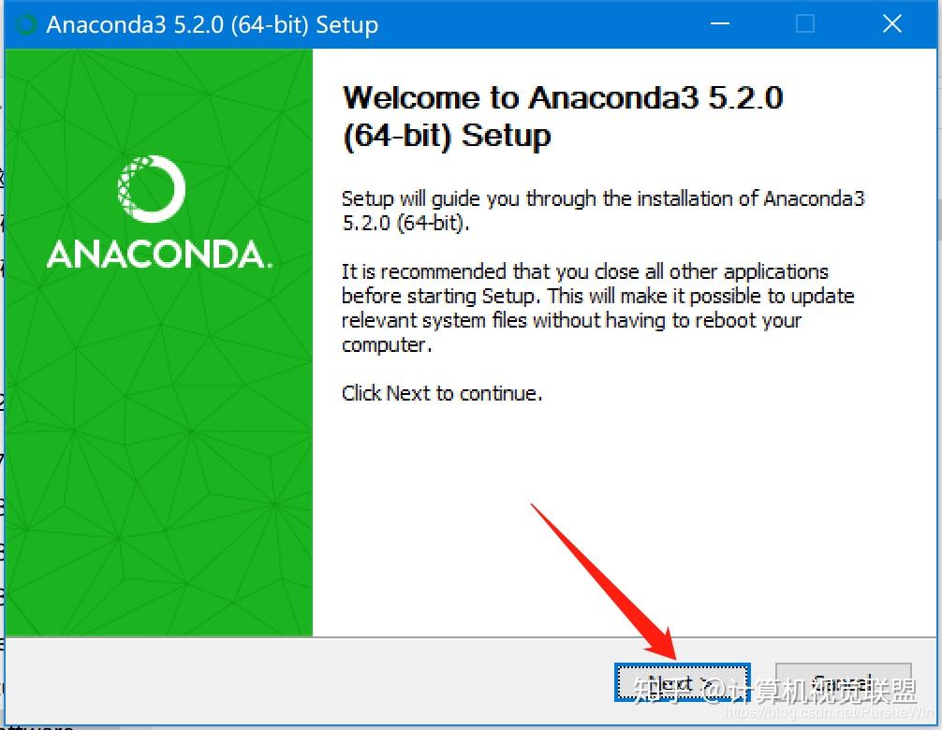
Task: Click the ANACONDA wordmark below the logo
Action: pyautogui.click(x=159, y=254)
